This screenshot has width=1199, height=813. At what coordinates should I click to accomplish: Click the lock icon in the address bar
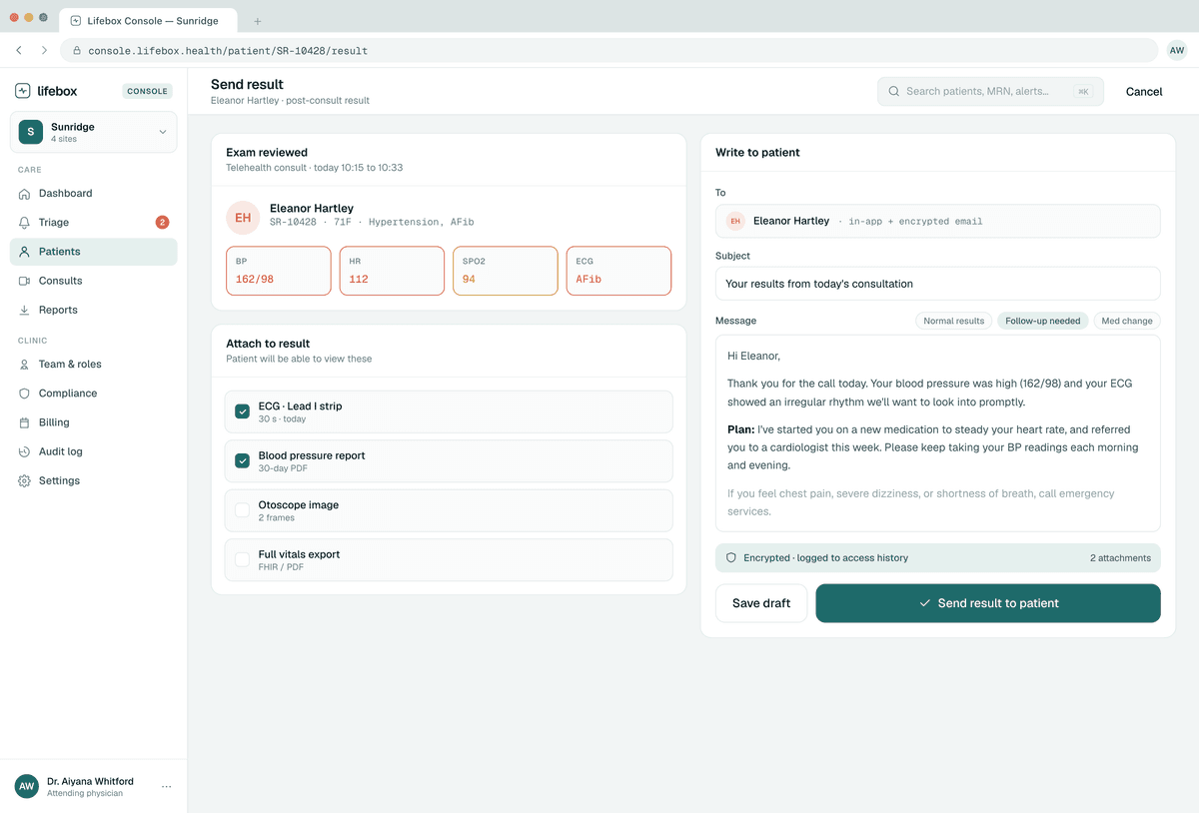coord(77,50)
